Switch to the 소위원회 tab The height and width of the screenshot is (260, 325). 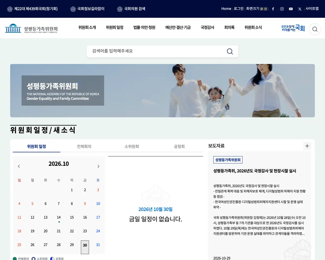(x=132, y=147)
